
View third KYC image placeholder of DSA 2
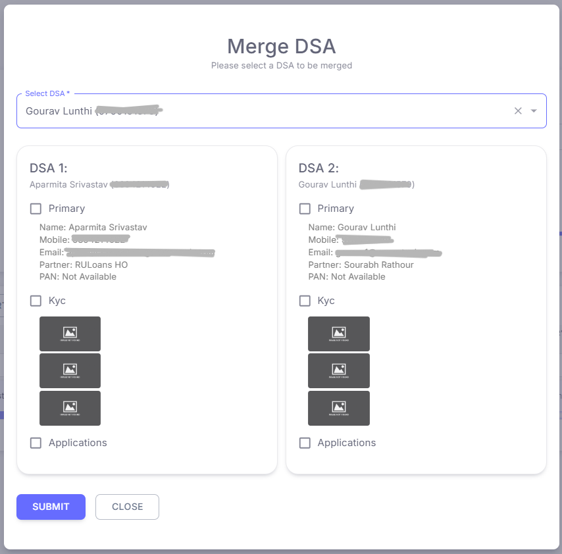(x=339, y=408)
